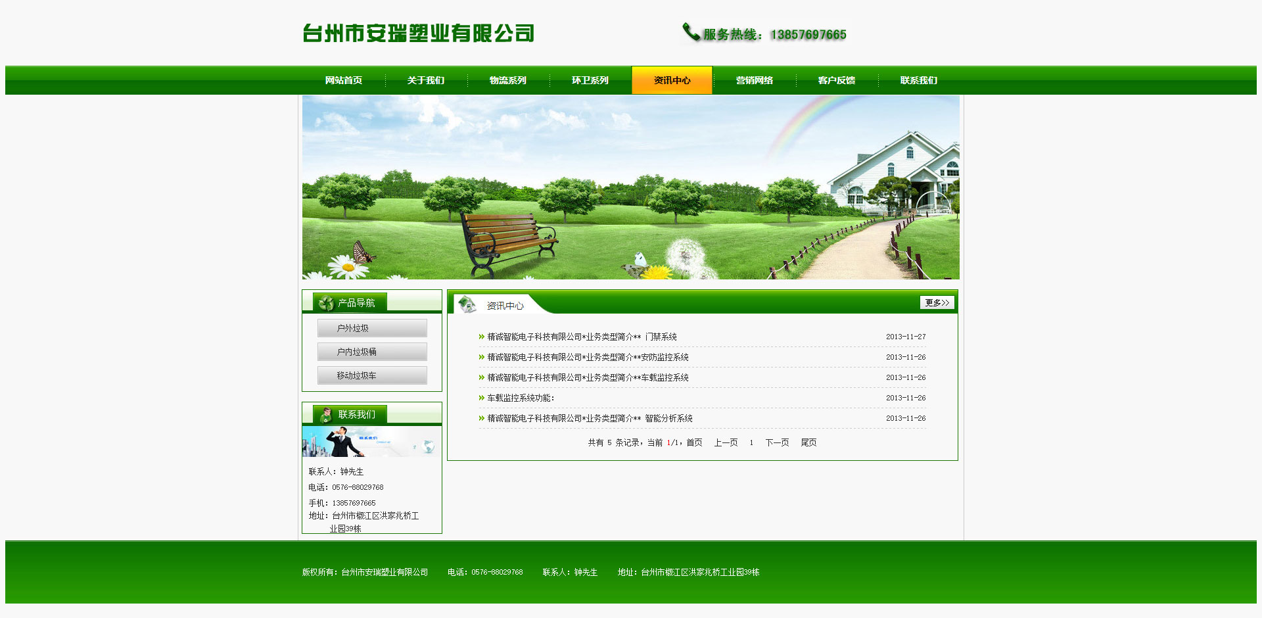Click the house icon beside the 资讯中心 title
The height and width of the screenshot is (618, 1262).
point(467,304)
